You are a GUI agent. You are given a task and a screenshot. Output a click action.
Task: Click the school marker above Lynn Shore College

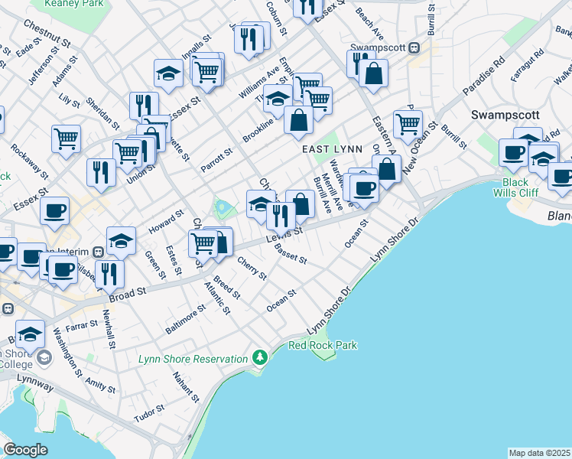pos(31,337)
